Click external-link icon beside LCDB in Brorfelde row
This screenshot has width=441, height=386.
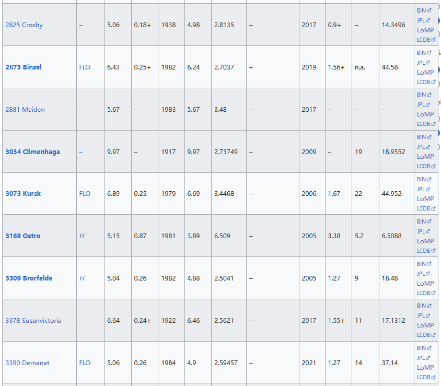pyautogui.click(x=433, y=293)
